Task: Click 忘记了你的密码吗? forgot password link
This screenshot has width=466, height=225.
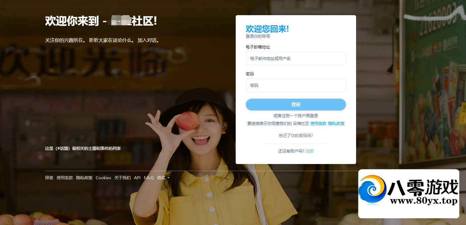Action: [296, 136]
